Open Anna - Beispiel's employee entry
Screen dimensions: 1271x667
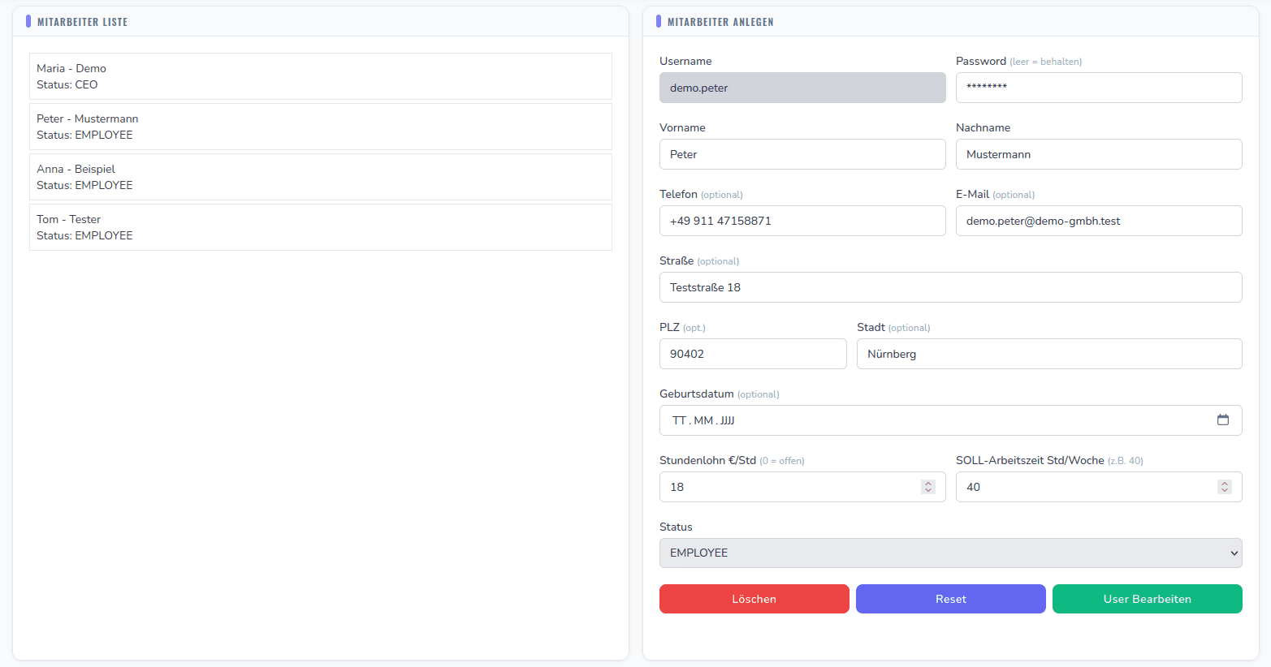pos(320,177)
